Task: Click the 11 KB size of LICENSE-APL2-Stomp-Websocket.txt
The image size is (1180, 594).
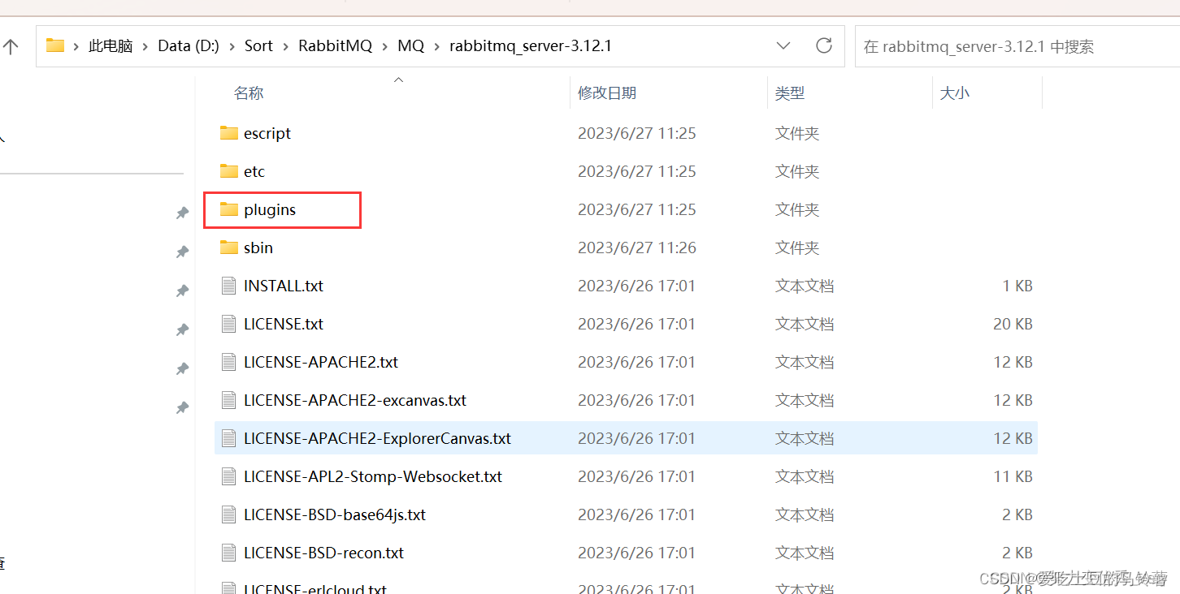Action: coord(1013,476)
